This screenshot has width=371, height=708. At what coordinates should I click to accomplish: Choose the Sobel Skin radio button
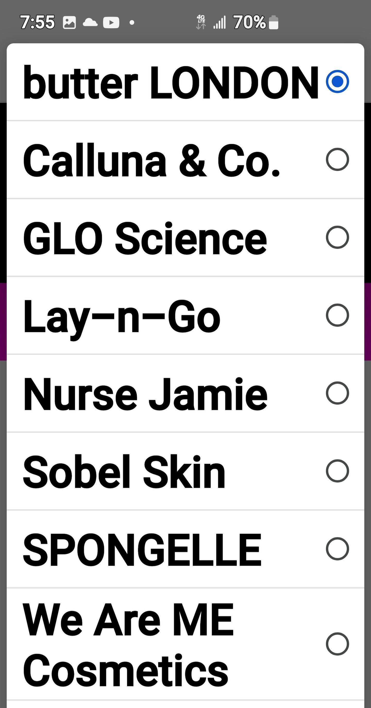(x=337, y=471)
